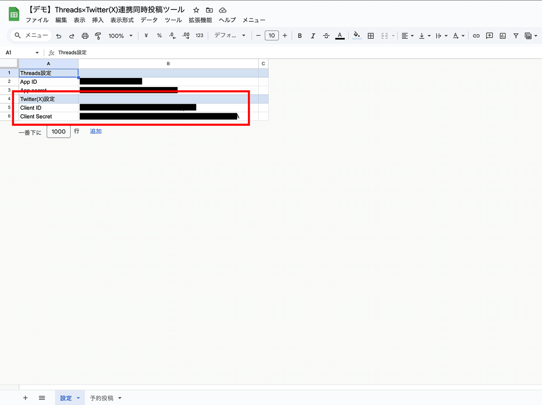Click the font size field showing 10

271,36
